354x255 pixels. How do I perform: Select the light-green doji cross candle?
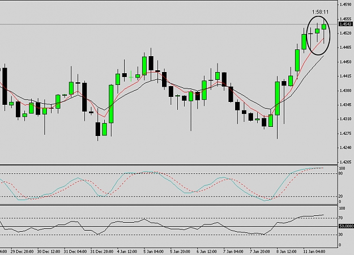click(x=131, y=78)
